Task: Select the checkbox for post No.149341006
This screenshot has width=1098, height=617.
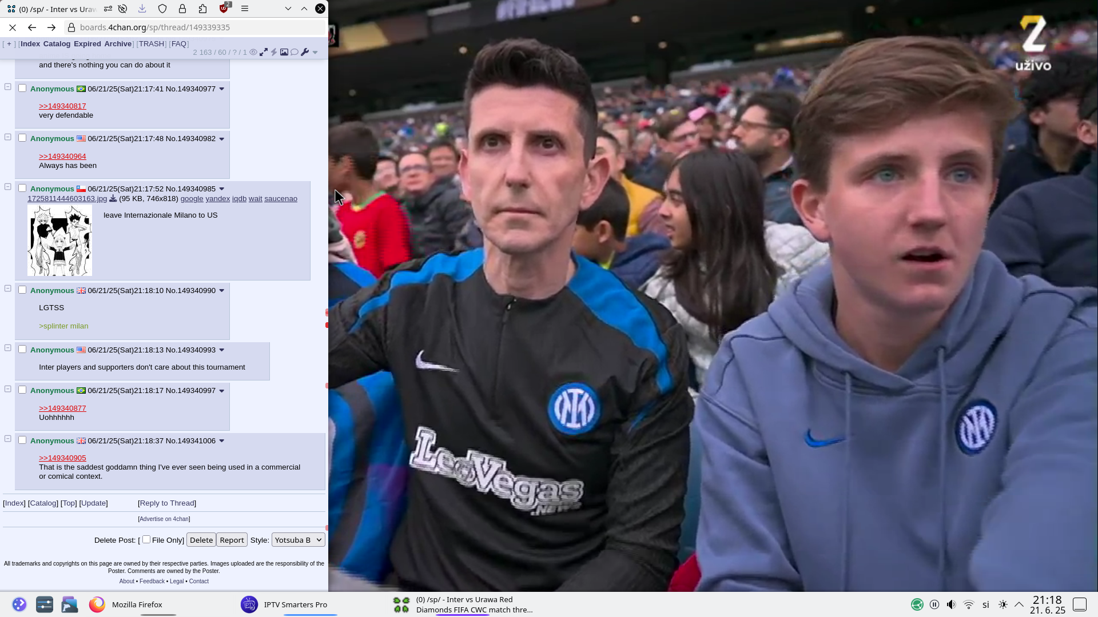Action: (x=22, y=440)
